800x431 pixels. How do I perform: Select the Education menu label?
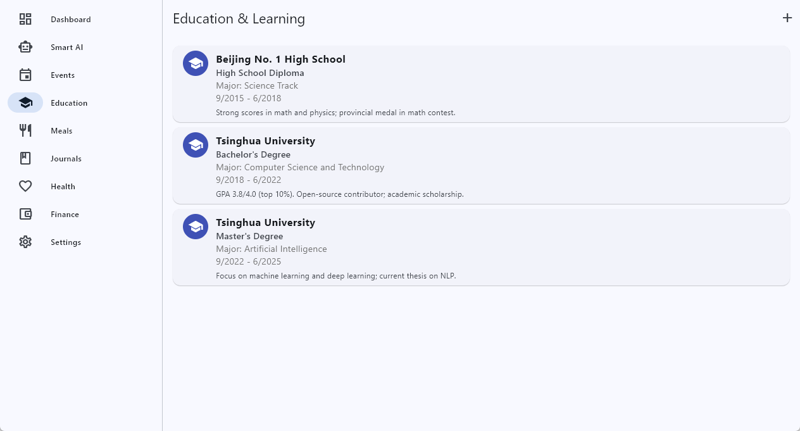(69, 103)
